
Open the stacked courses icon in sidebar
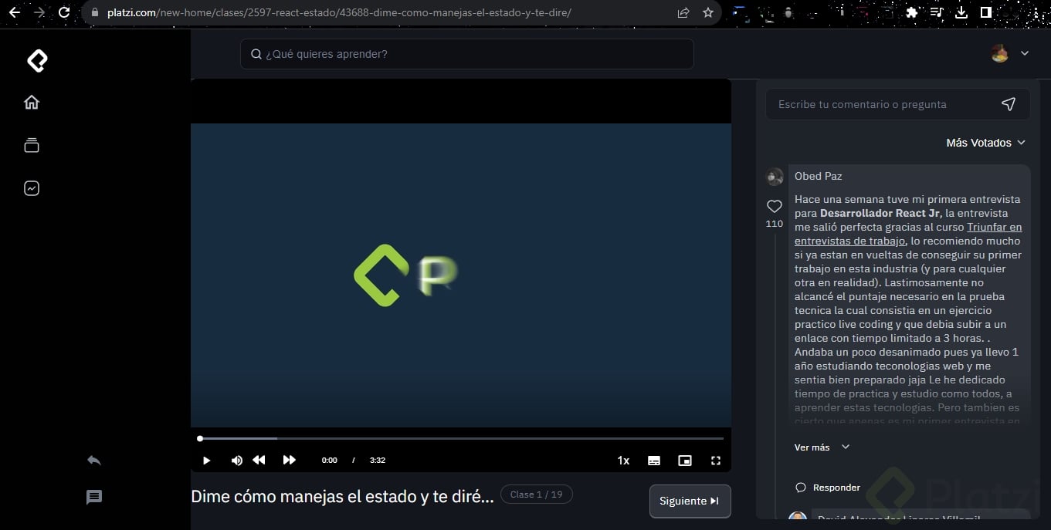coord(32,145)
